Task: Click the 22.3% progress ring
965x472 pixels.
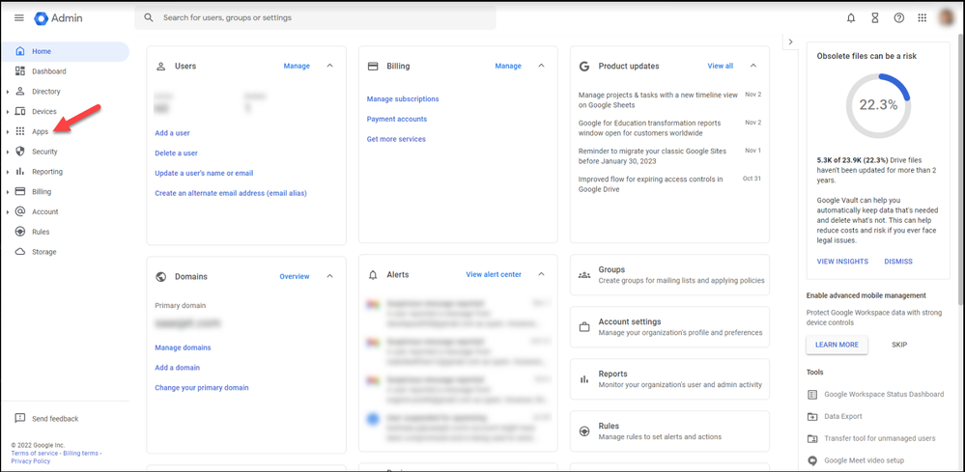Action: (x=878, y=105)
